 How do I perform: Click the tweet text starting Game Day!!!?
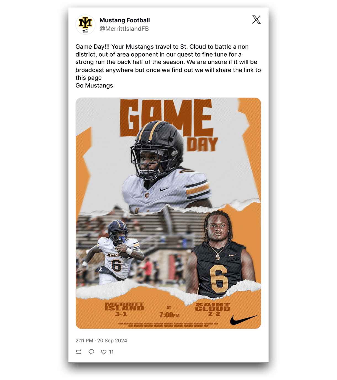point(168,66)
